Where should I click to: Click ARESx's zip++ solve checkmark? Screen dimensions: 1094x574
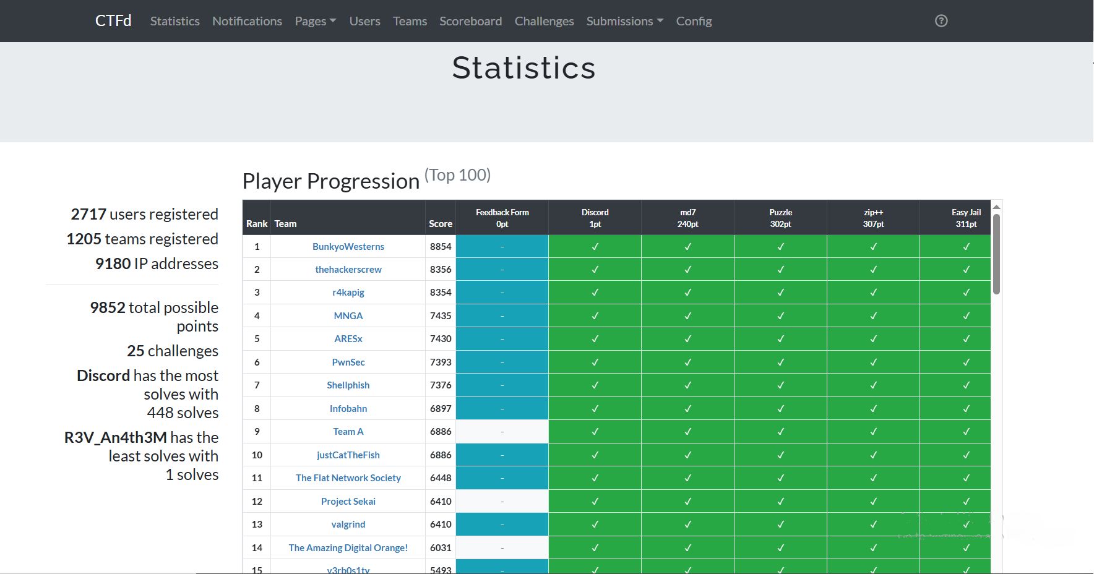tap(874, 338)
